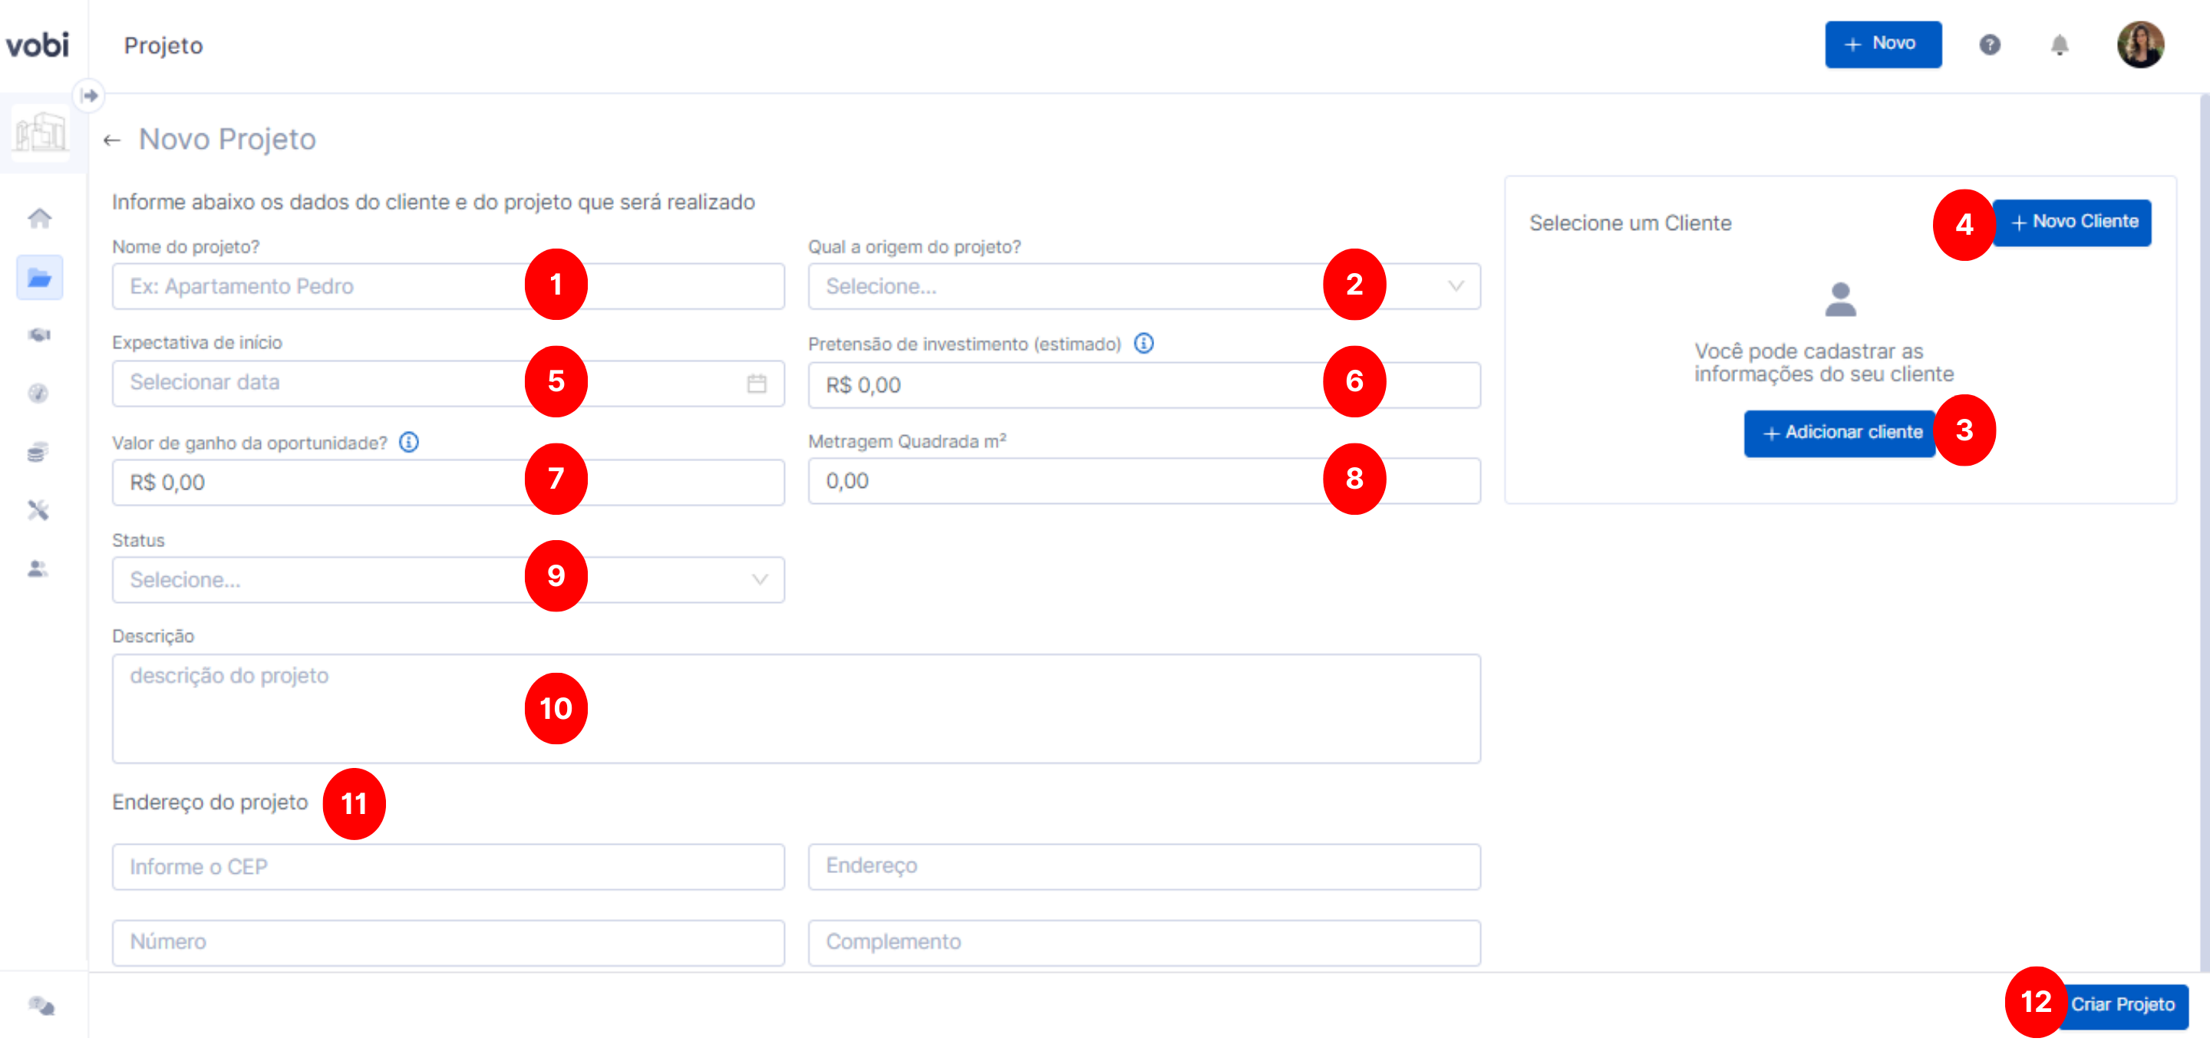Open the Home sidebar icon
The height and width of the screenshot is (1048, 2210).
pyautogui.click(x=39, y=219)
